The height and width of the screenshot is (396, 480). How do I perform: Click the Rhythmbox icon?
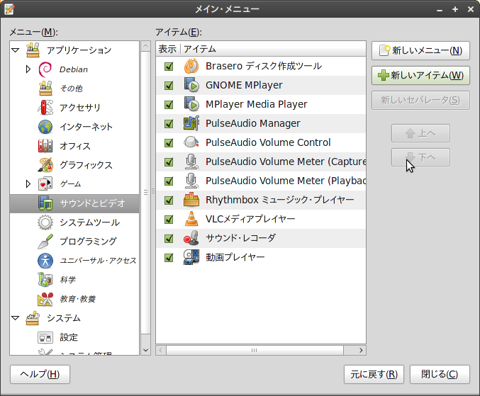pos(191,200)
